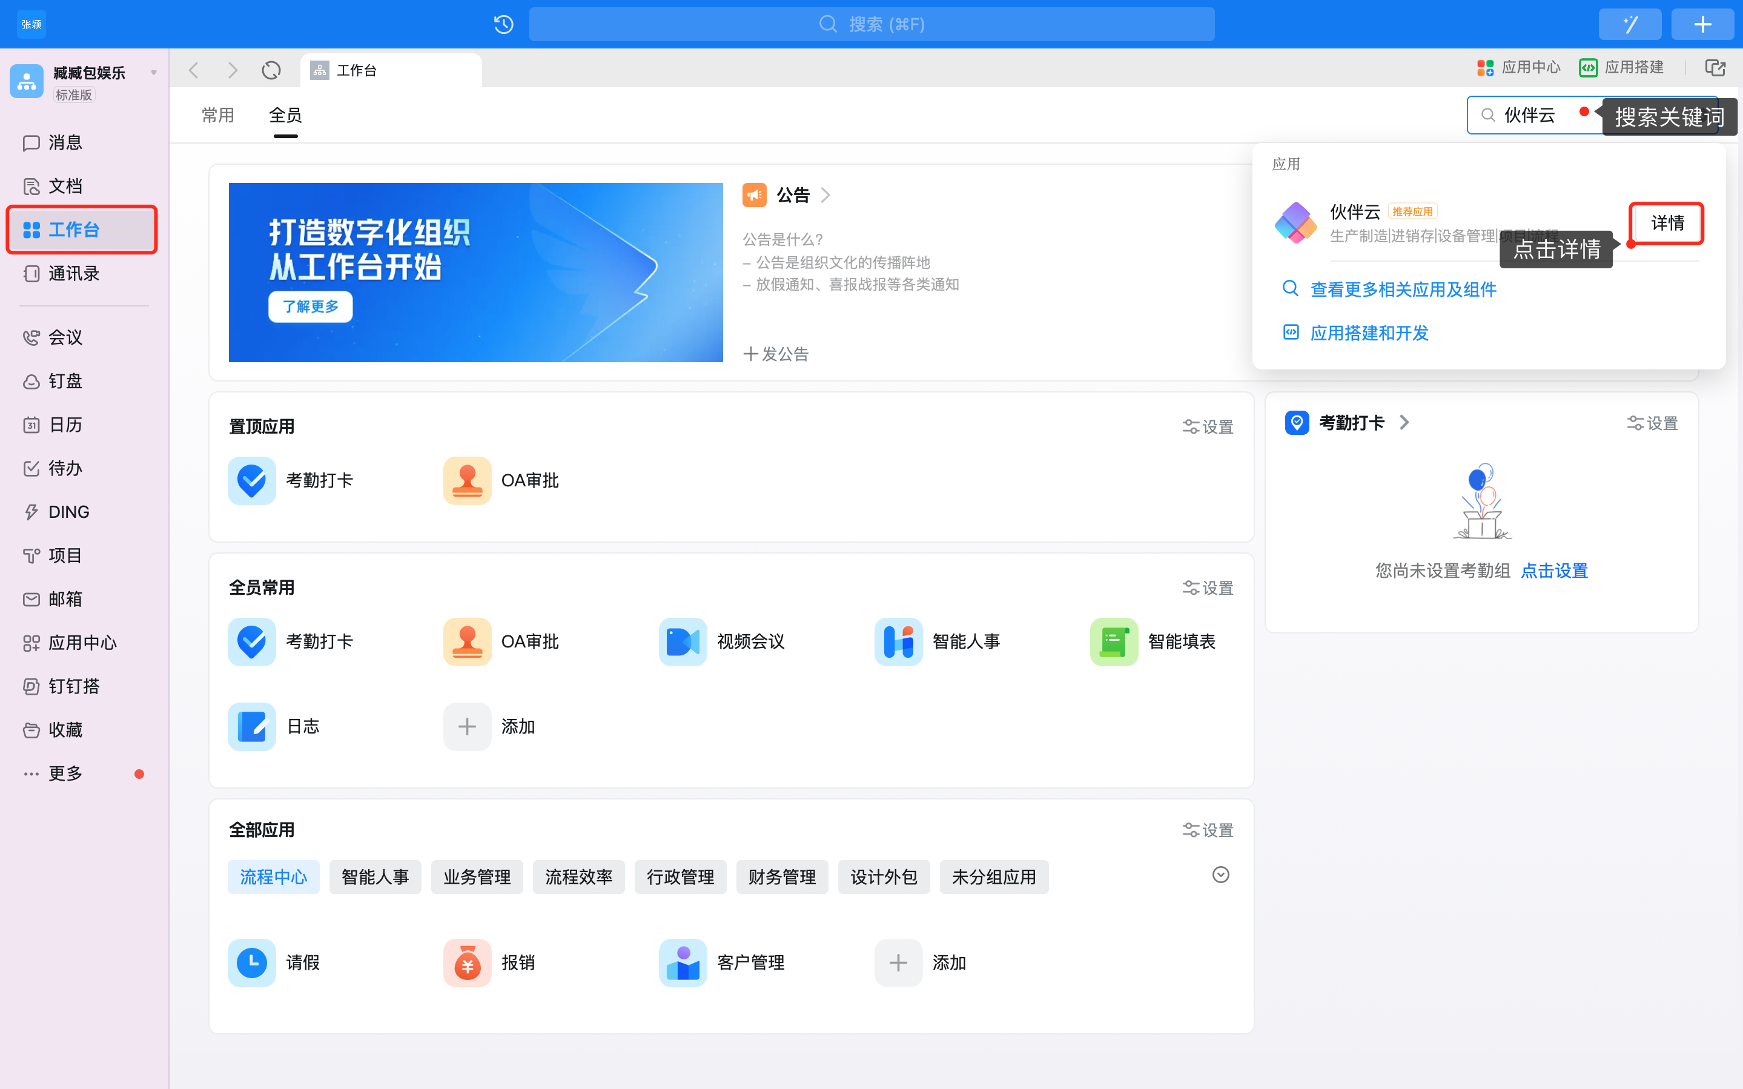Open OA审批 in 置顶应用

tap(501, 480)
